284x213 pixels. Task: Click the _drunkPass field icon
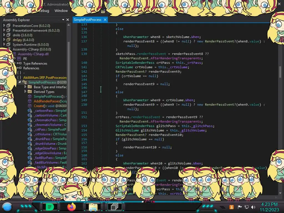(30, 139)
